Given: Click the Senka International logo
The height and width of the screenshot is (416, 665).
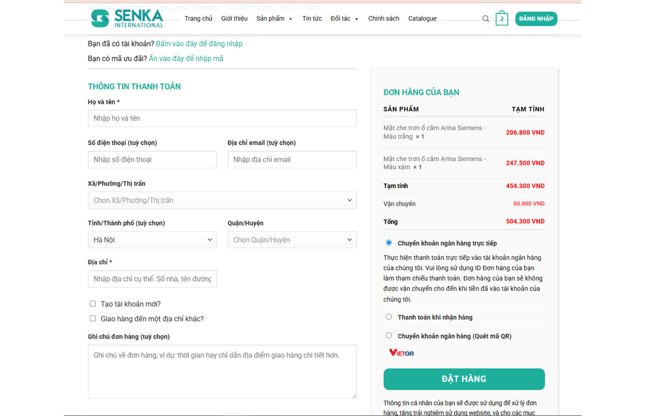Looking at the screenshot, I should pos(127,18).
